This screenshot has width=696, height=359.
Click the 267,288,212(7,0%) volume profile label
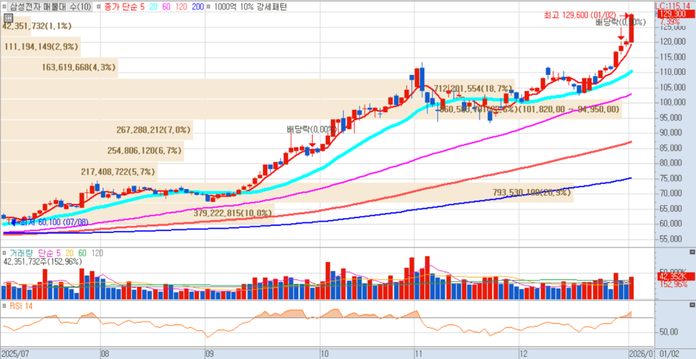click(x=153, y=130)
